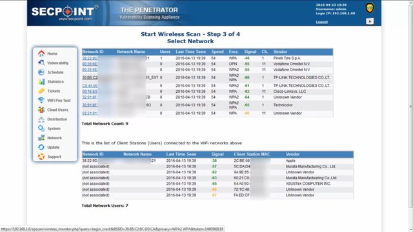
Task: Open the Update menu entry
Action: point(53,148)
